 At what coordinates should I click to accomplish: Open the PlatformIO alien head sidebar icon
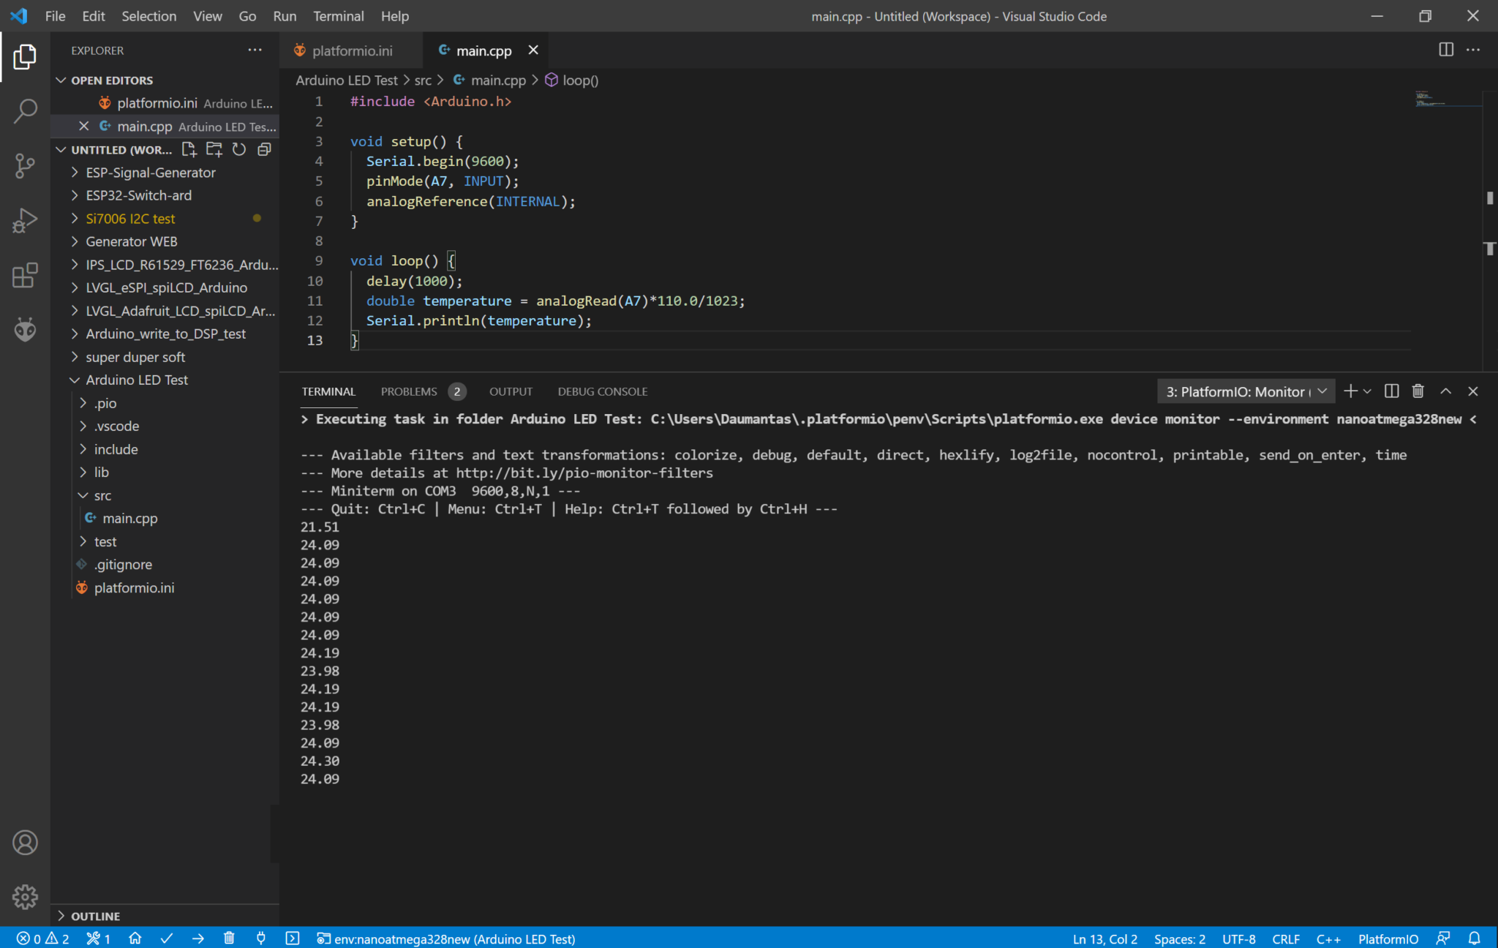[x=25, y=330]
